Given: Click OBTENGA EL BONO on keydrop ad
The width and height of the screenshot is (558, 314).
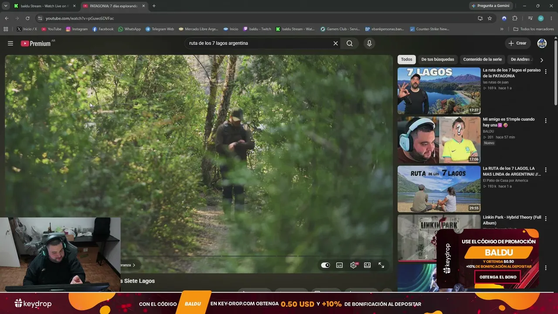Looking at the screenshot, I should coord(498,277).
